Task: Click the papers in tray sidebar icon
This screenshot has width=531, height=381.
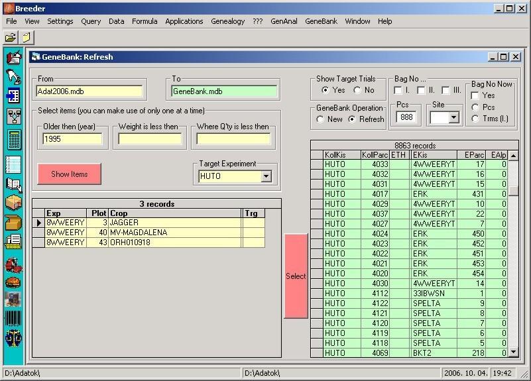Action: click(x=14, y=242)
